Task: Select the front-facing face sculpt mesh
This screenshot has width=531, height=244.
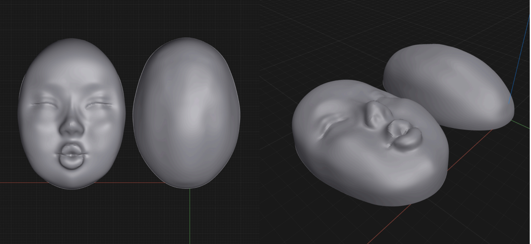Action: coord(72,114)
